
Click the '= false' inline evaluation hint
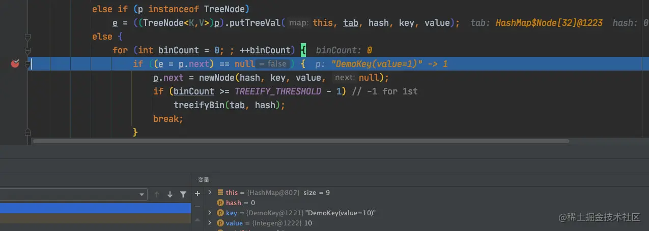tap(272, 64)
